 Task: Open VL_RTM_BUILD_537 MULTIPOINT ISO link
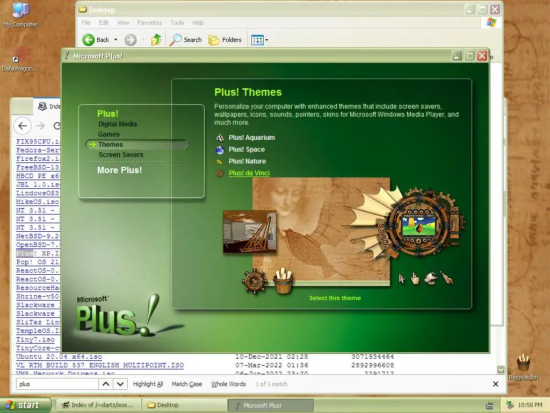click(100, 365)
